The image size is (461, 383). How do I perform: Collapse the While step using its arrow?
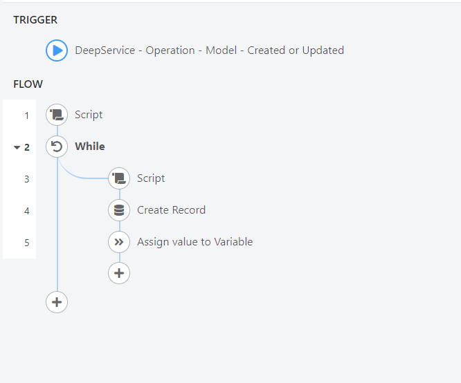point(17,147)
